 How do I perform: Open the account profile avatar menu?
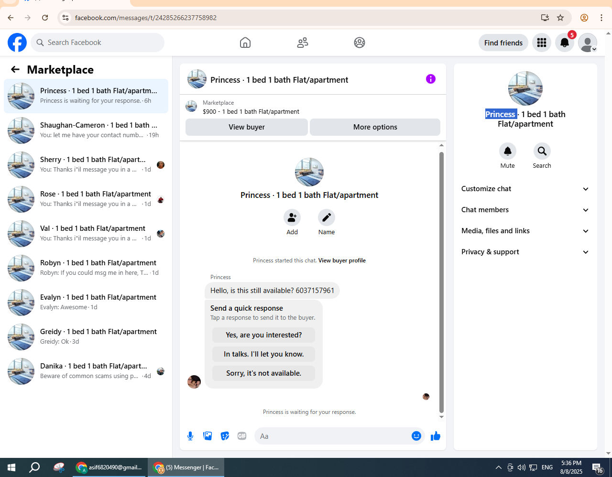[588, 43]
